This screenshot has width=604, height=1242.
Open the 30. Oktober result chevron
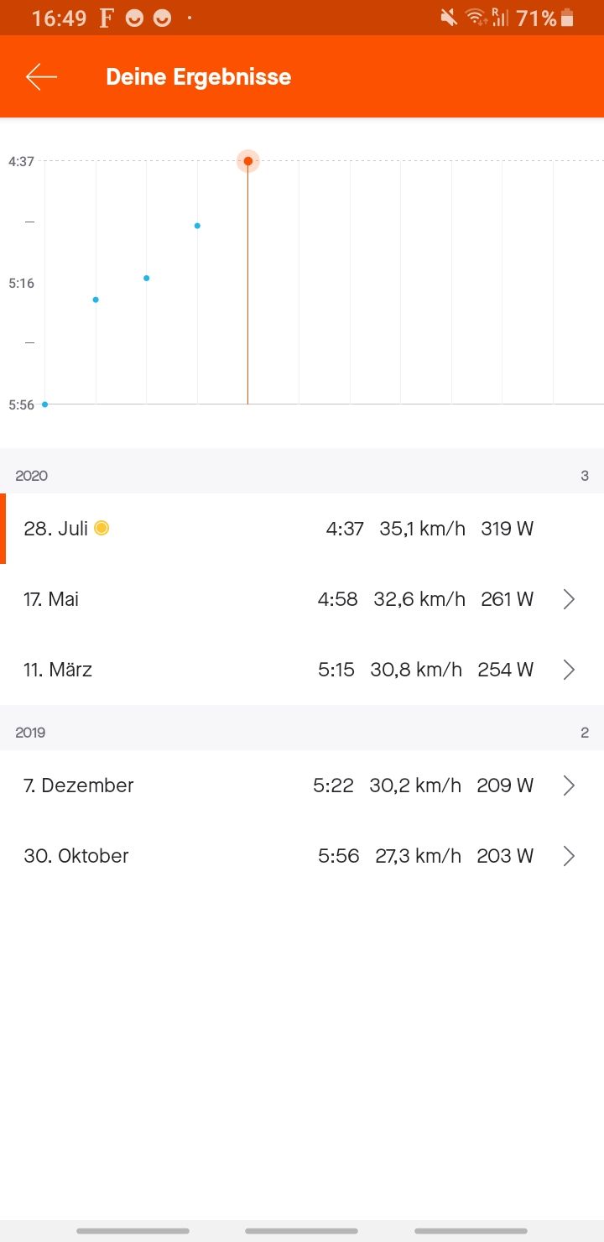click(569, 856)
